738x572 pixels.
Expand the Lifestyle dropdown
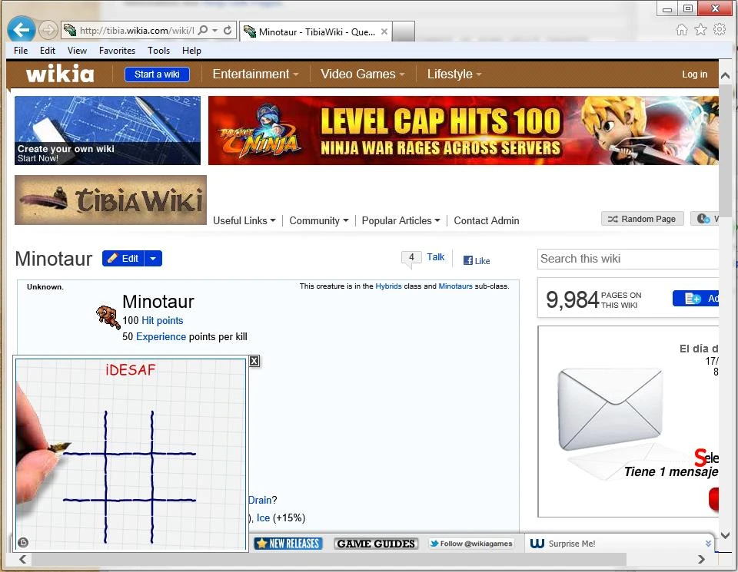[454, 74]
